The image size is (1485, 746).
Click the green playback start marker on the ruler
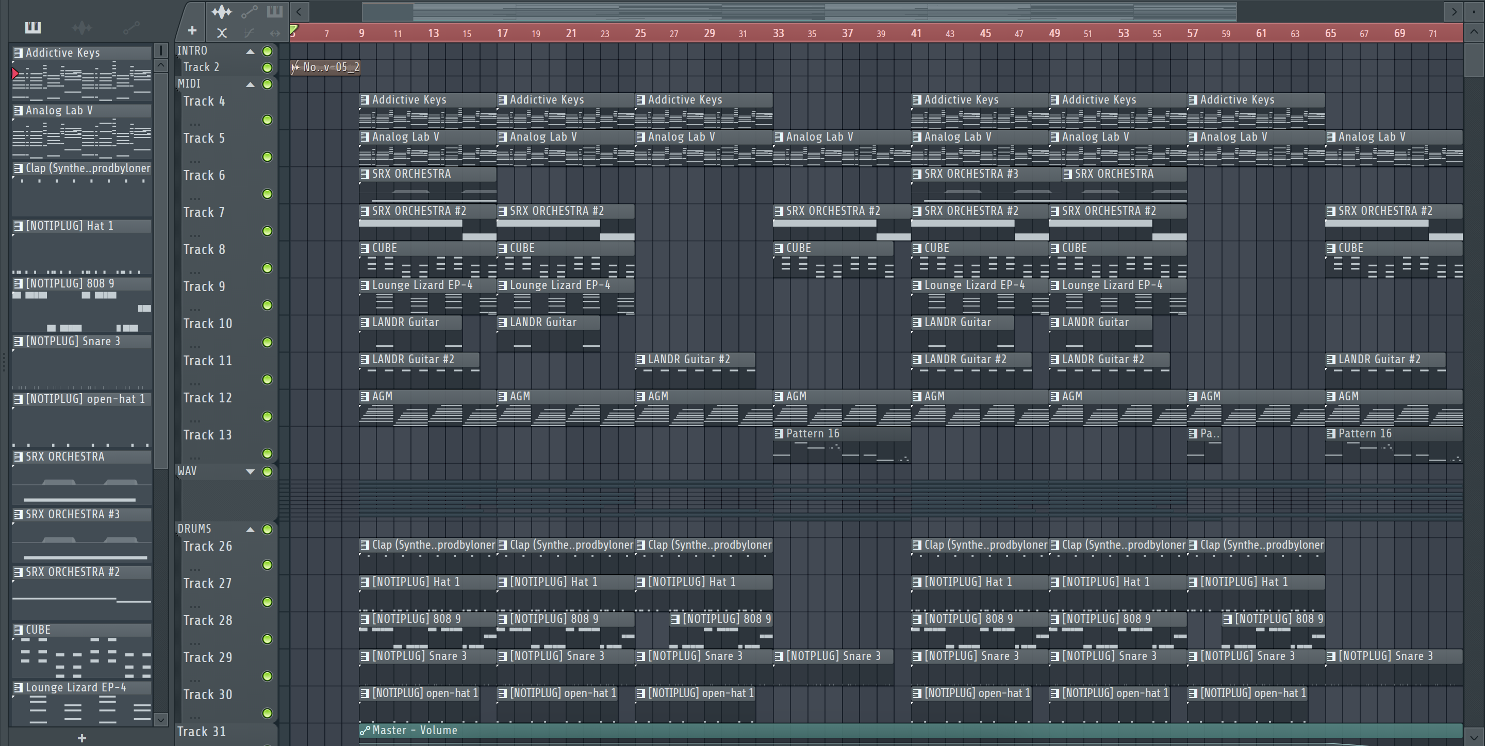[x=294, y=30]
